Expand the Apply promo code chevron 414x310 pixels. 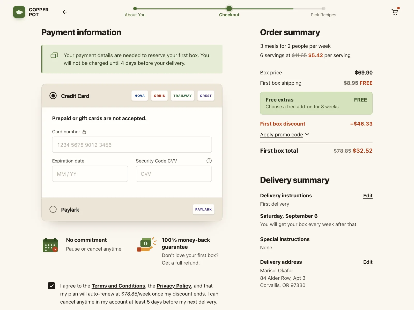[307, 134]
